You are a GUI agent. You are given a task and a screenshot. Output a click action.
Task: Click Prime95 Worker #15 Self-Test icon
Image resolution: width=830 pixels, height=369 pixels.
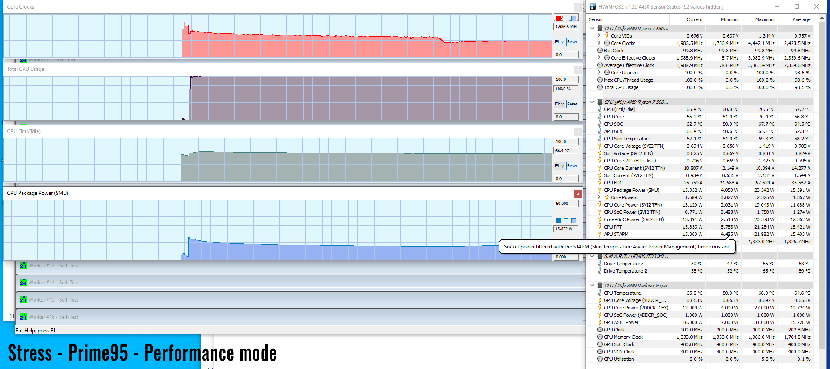tap(23, 300)
